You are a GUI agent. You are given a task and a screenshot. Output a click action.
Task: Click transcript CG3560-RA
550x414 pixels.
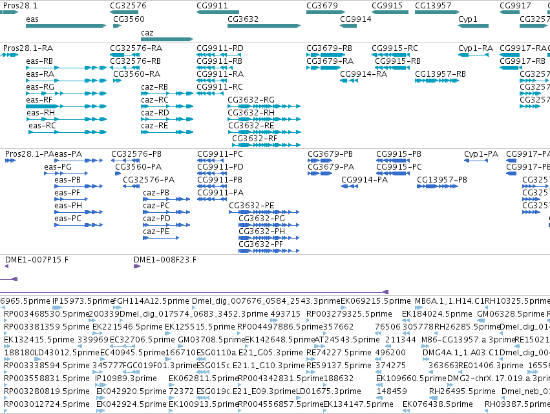(117, 81)
